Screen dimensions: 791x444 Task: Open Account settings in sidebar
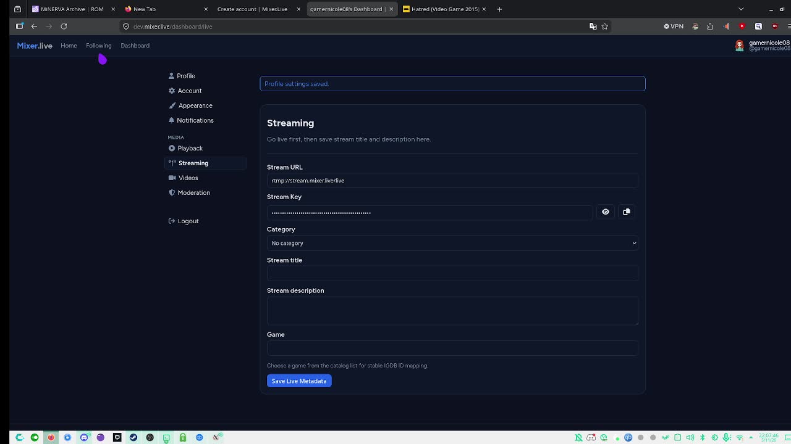(185, 91)
